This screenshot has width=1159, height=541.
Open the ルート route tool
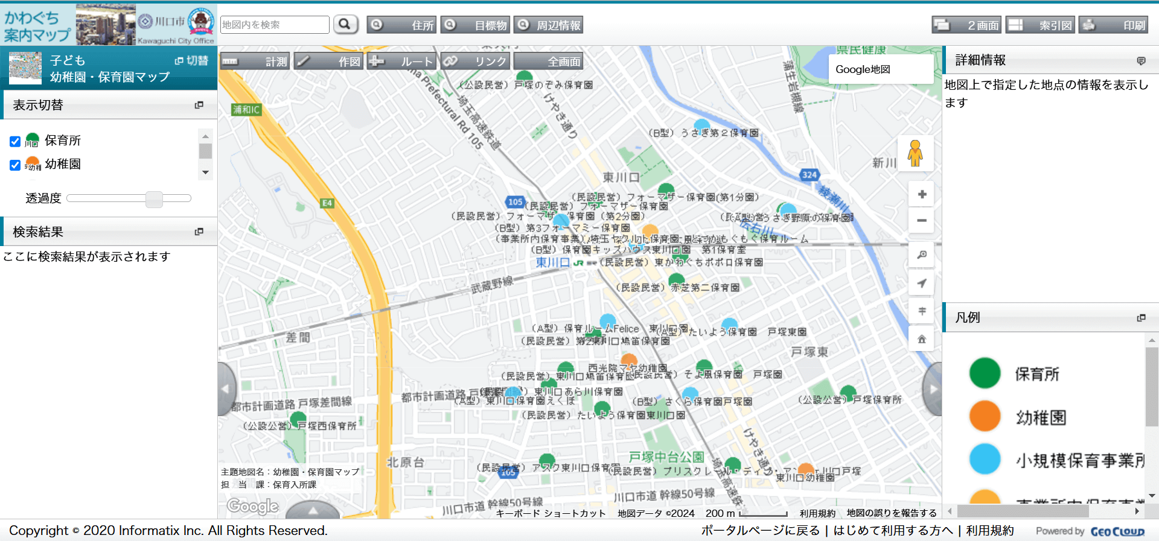point(401,62)
